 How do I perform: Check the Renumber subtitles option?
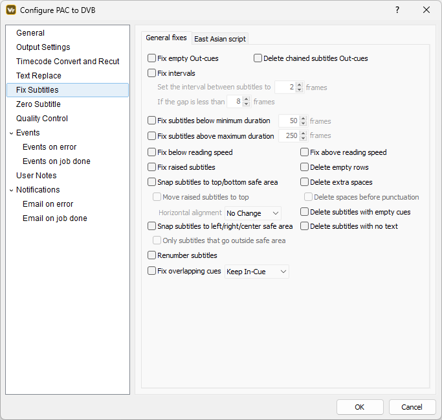[x=152, y=255]
